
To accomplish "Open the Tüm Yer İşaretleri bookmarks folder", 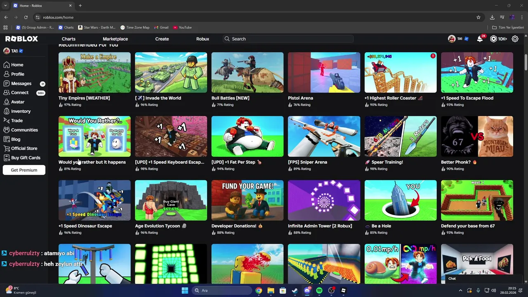I will [x=508, y=27].
